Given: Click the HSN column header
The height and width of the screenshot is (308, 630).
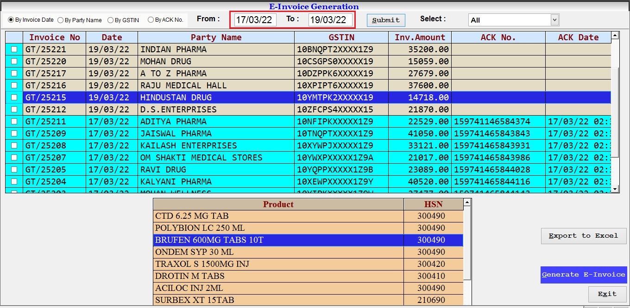Looking at the screenshot, I should [x=434, y=204].
